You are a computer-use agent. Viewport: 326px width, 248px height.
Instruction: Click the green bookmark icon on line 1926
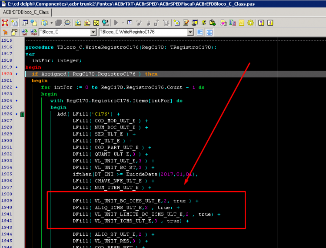[22, 114]
